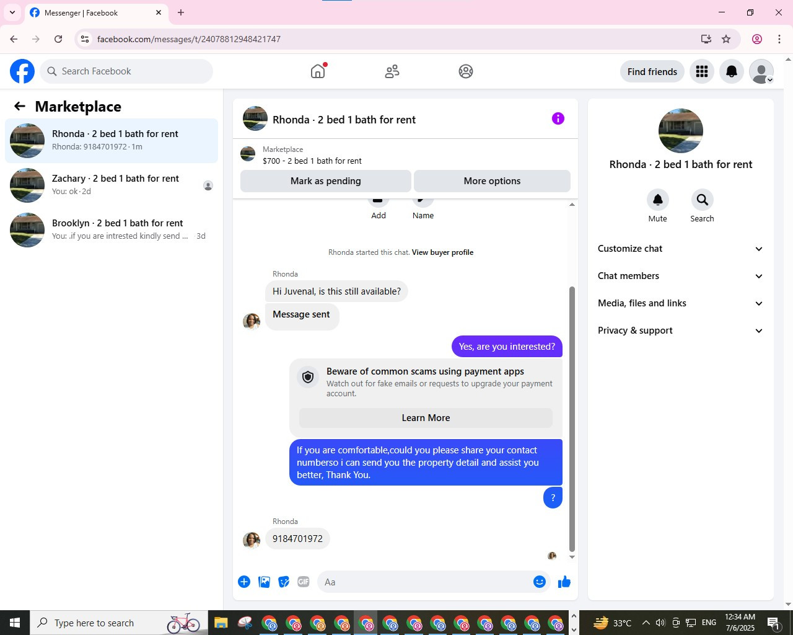Show hidden system tray icons chevron
Image resolution: width=793 pixels, height=635 pixels.
pyautogui.click(x=646, y=623)
